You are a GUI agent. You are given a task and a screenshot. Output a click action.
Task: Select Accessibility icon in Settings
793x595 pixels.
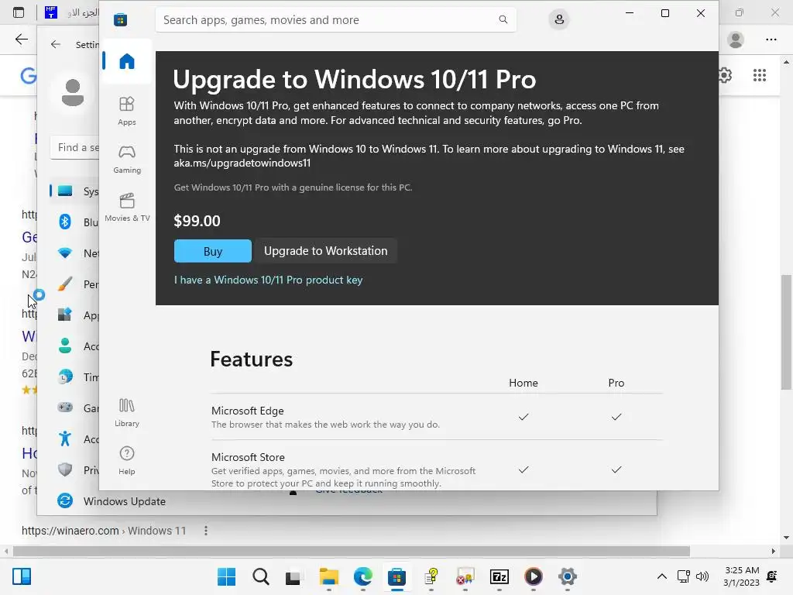coord(65,439)
